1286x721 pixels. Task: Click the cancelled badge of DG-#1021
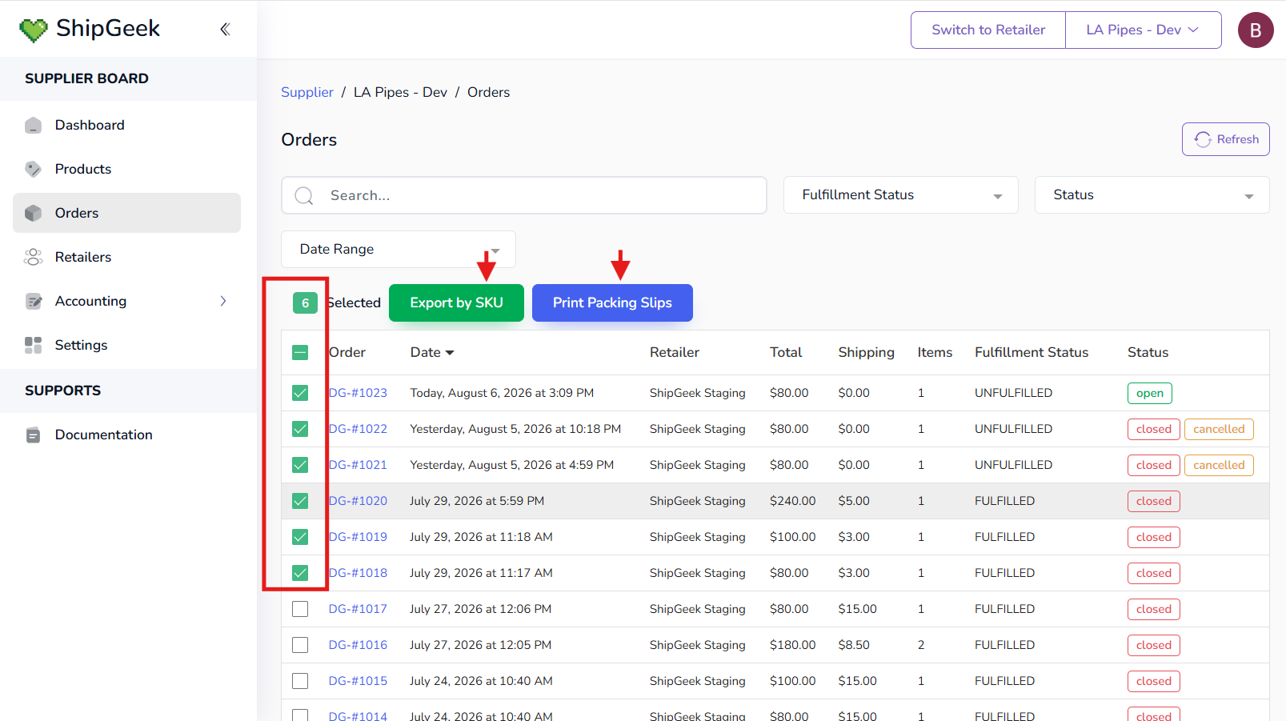[x=1219, y=465]
